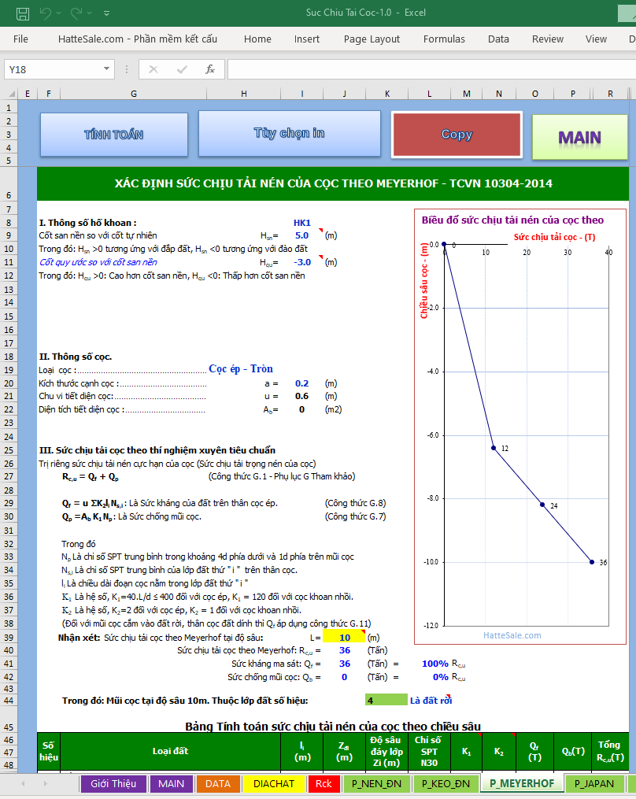Screen dimensions: 636x799
Task: Switch to the P_KEO_ĐN sheet tab
Action: 446,784
